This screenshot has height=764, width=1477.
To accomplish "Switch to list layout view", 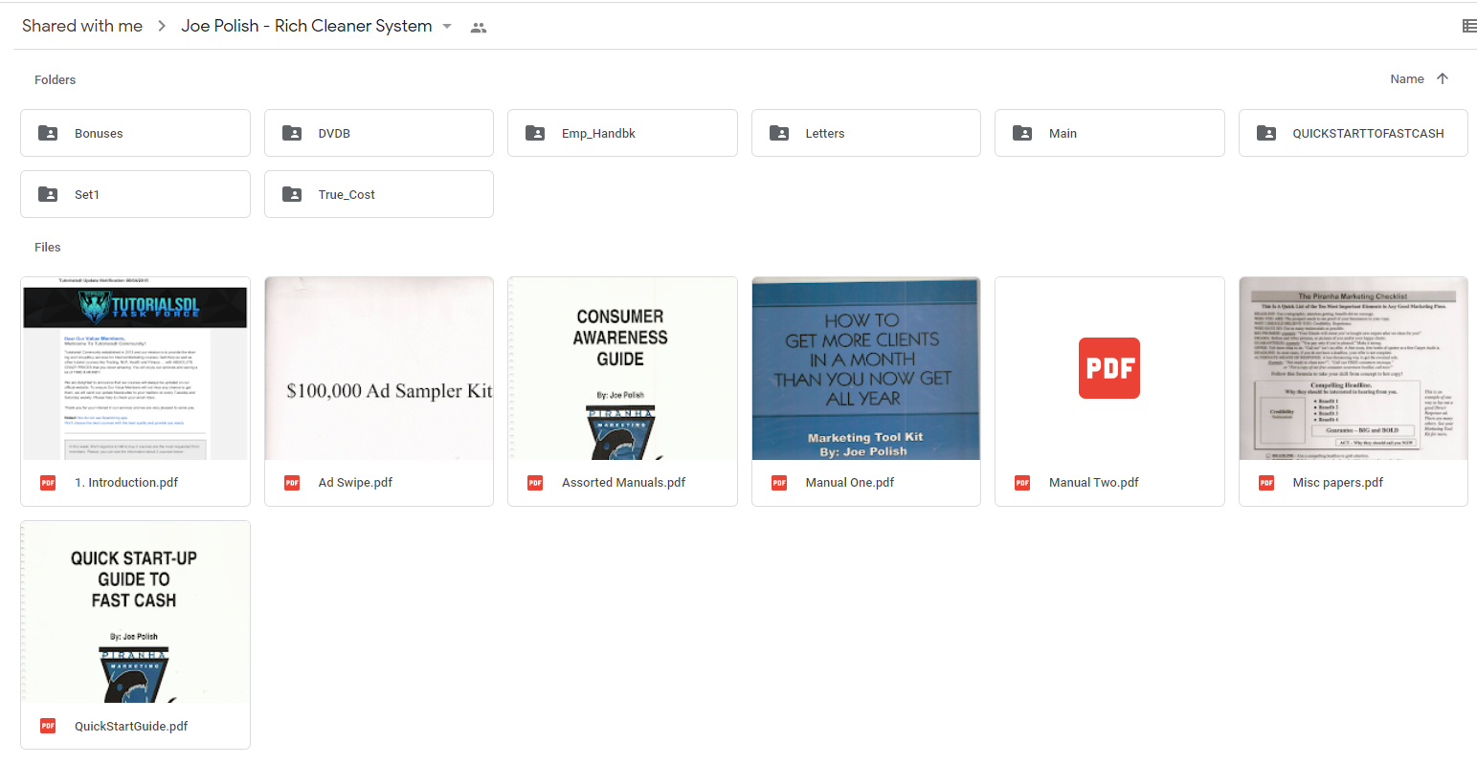I will point(1469,26).
